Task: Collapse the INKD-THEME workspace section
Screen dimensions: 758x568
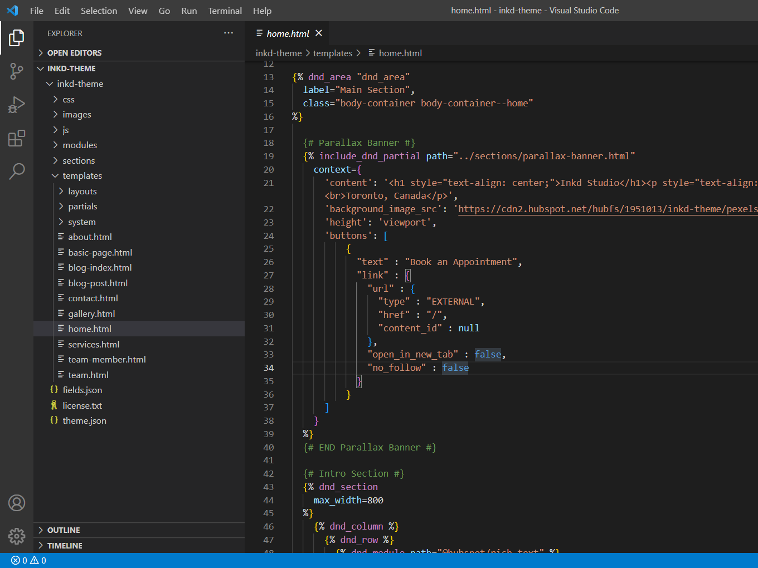Action: (139, 68)
